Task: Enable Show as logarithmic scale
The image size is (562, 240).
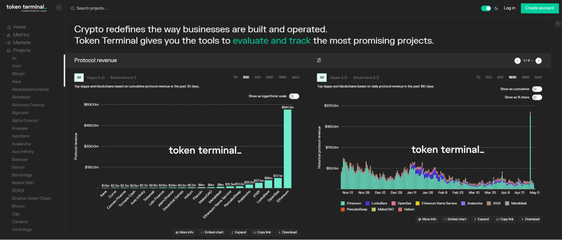Action: coord(294,96)
